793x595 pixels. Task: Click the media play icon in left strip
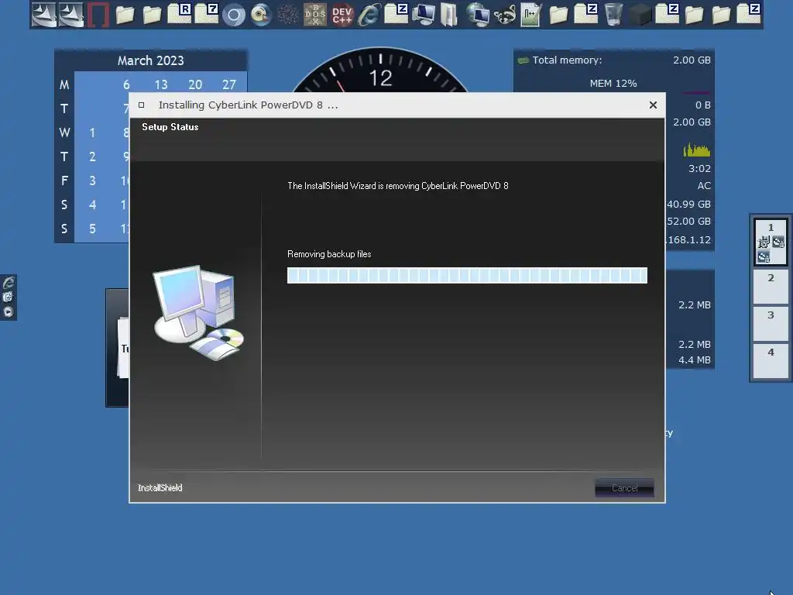pos(9,311)
